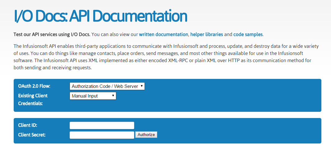Open the OAuth 2.0 Flow dropdown
Viewport: 331px width, 150px height.
107,86
